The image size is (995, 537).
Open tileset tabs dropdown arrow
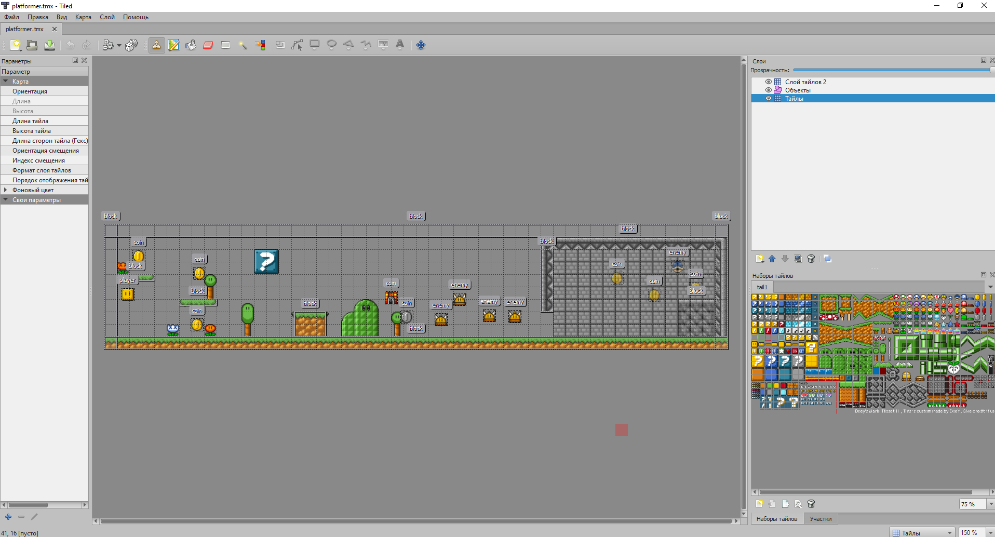tap(990, 287)
